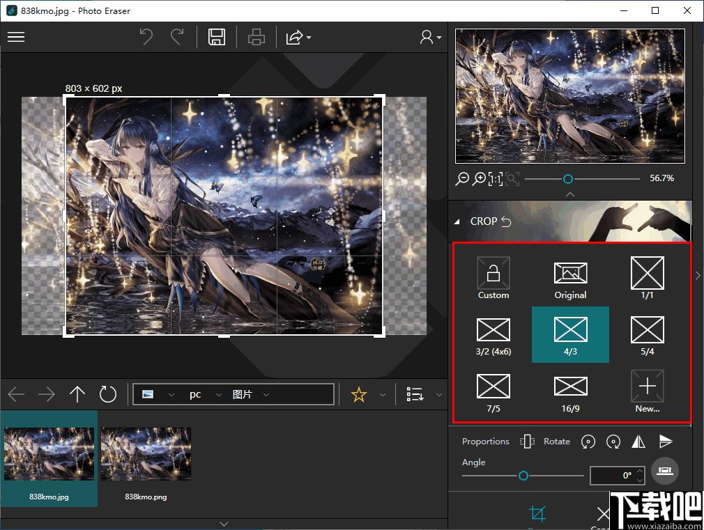Click the navigator preview image
Image resolution: width=704 pixels, height=530 pixels.
570,96
